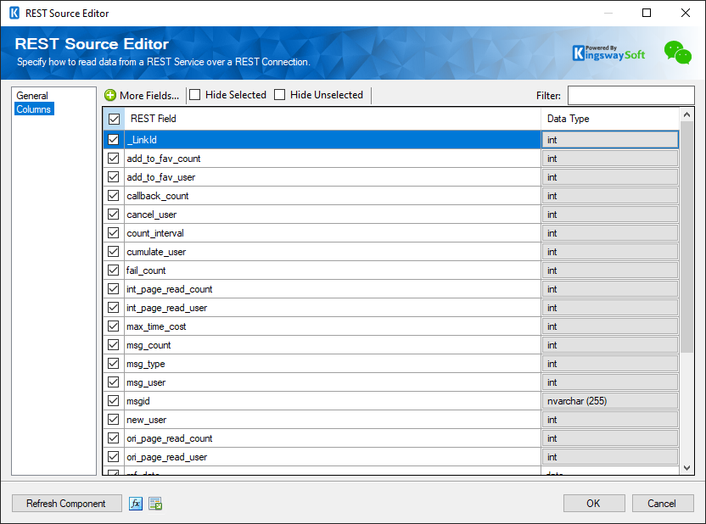Viewport: 706px width, 524px height.
Task: Select the new_user field name
Action: coord(146,420)
